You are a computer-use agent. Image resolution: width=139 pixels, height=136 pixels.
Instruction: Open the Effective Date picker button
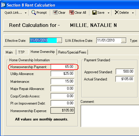pos(59,40)
